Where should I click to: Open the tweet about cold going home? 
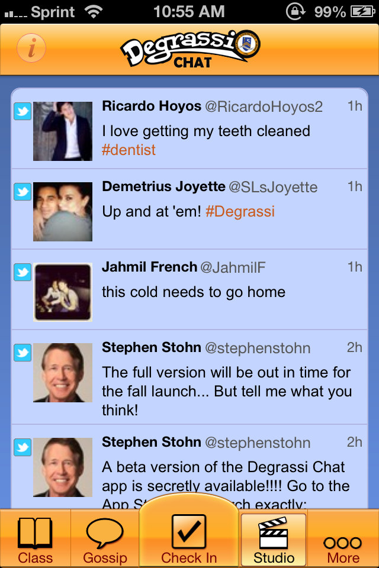click(x=194, y=292)
